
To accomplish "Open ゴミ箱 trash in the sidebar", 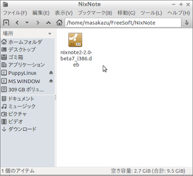I will click(28, 57).
